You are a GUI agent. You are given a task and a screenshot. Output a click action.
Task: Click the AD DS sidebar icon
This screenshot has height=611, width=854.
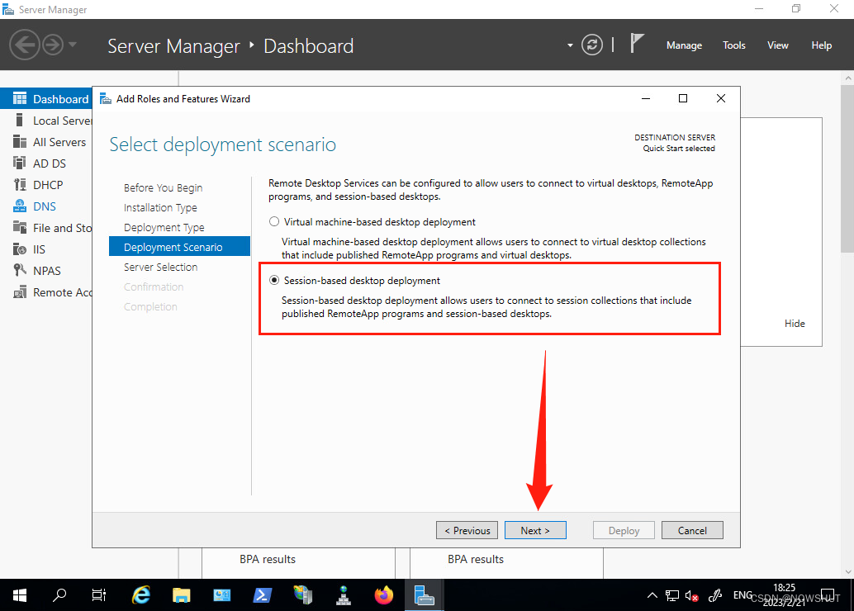[20, 163]
